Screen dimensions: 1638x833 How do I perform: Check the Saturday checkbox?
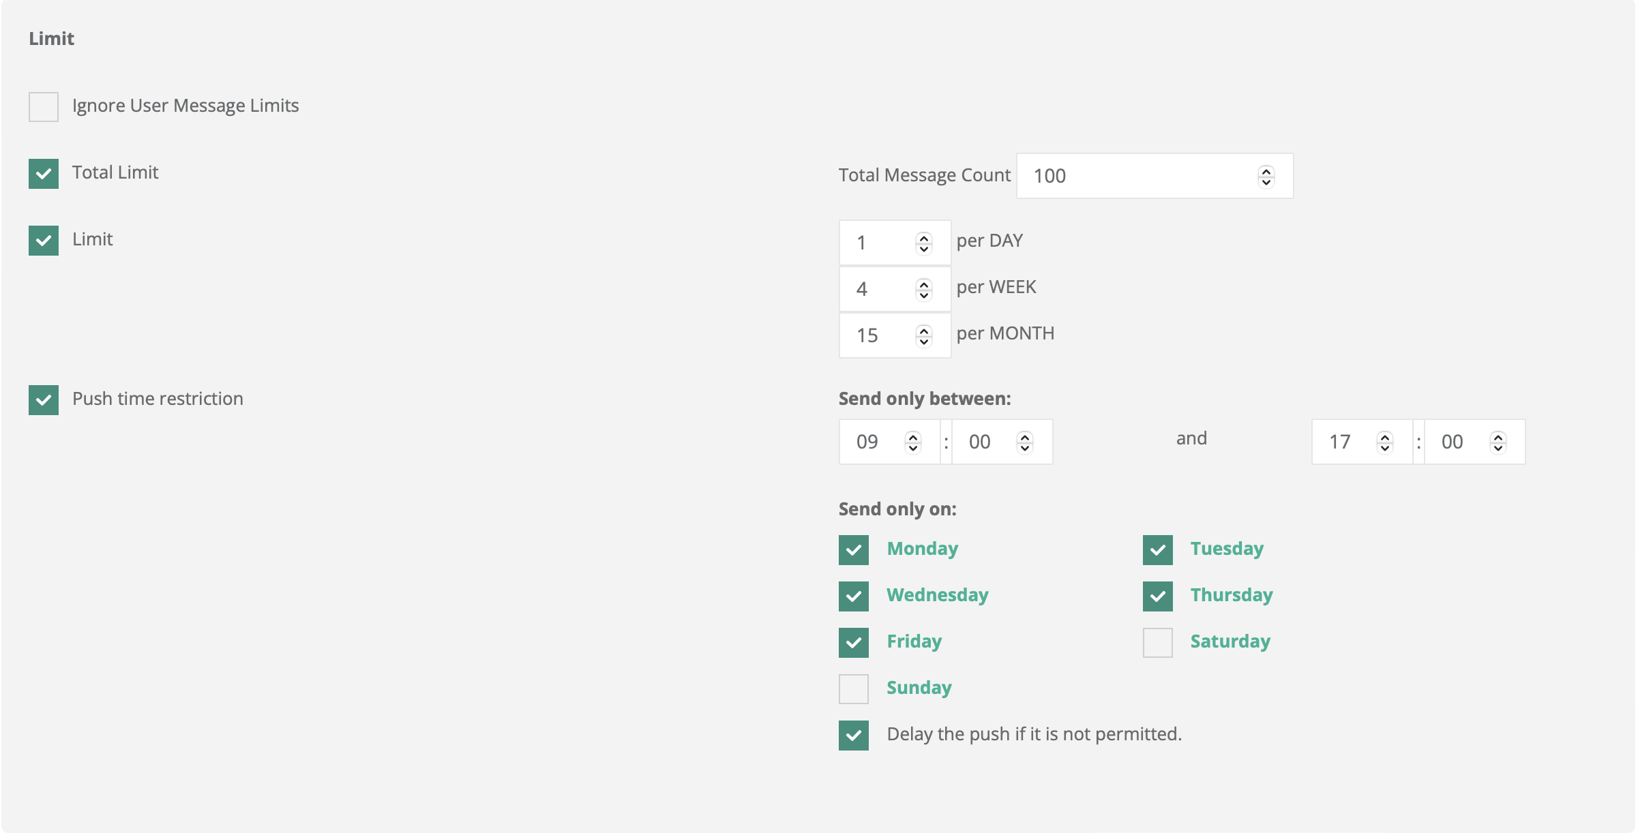click(1157, 643)
